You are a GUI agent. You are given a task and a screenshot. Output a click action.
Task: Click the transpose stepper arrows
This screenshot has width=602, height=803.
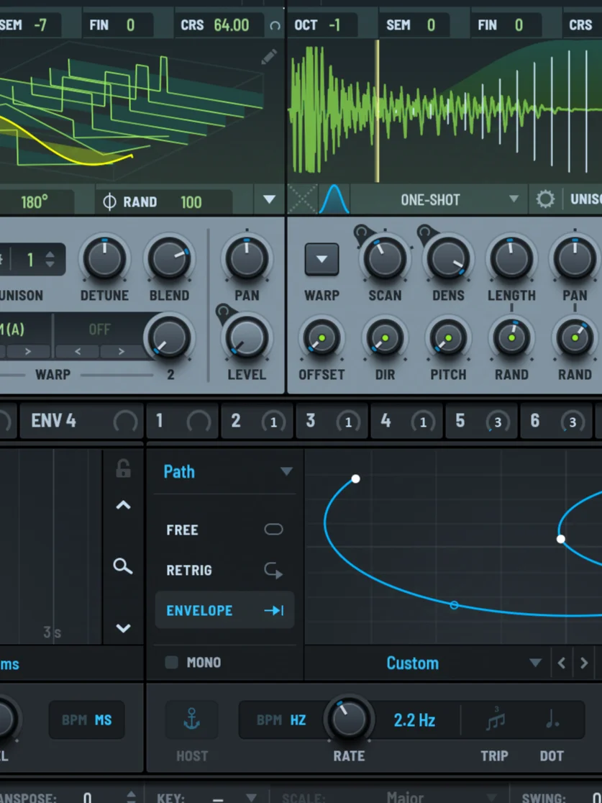coord(131,797)
